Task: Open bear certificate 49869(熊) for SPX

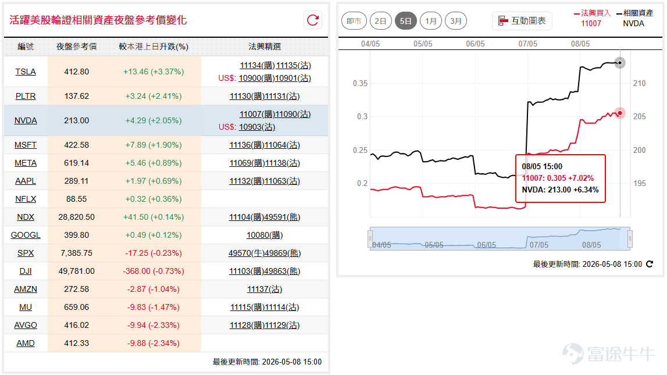Action: pyautogui.click(x=283, y=253)
